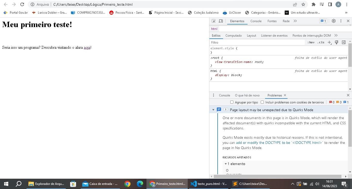Open the Coleção Judaísmo bookmark
This screenshot has height=189, width=352.
pyautogui.click(x=203, y=12)
